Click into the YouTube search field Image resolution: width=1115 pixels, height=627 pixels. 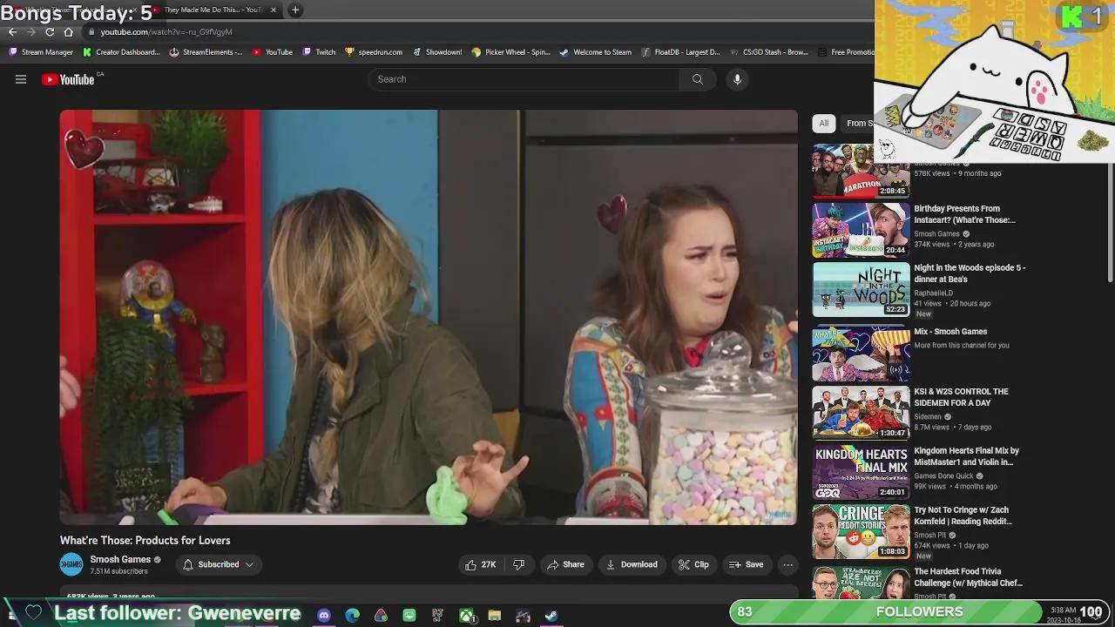click(523, 79)
